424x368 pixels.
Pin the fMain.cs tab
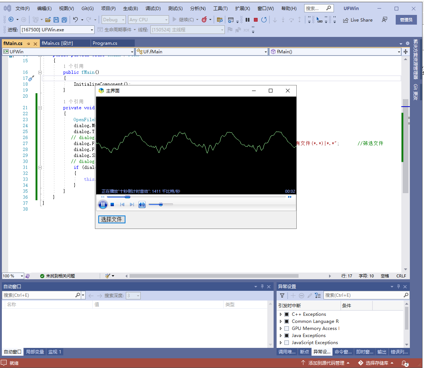(x=28, y=44)
